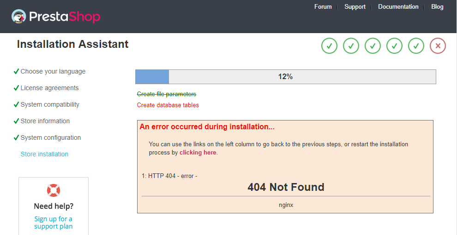Click the lifebuoy Need help icon

click(x=54, y=190)
